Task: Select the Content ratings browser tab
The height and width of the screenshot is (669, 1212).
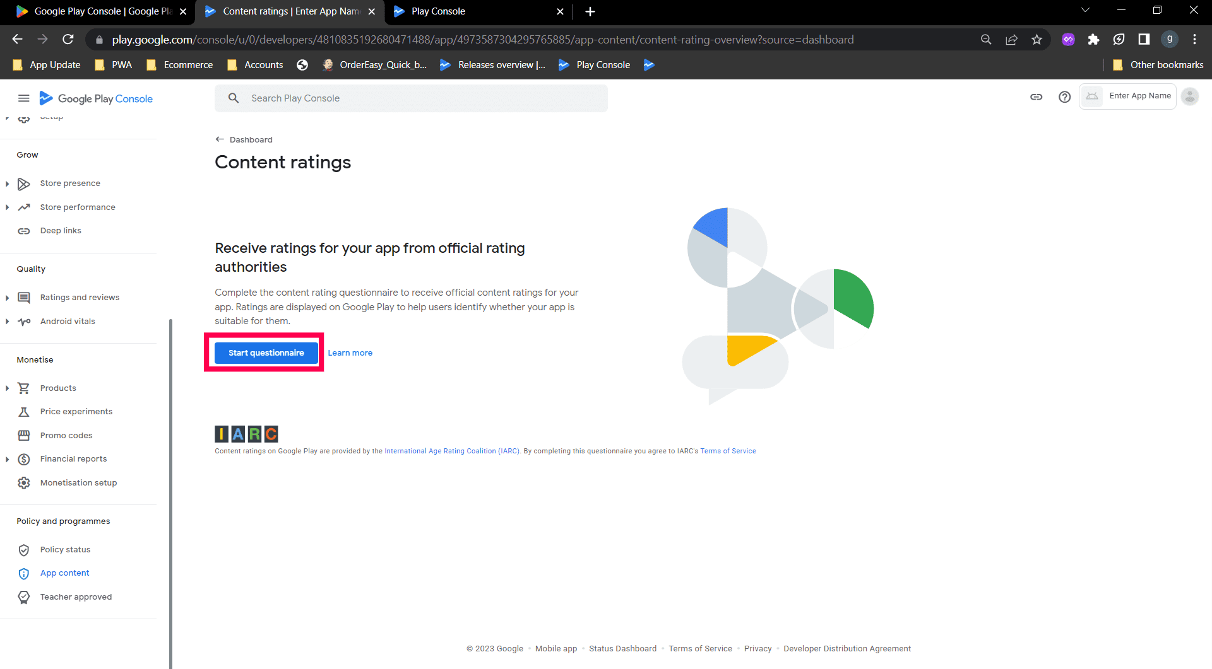Action: point(289,11)
